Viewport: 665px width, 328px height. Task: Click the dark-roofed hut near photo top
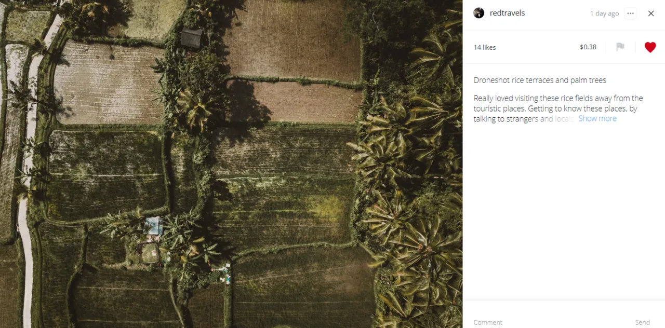pos(192,37)
